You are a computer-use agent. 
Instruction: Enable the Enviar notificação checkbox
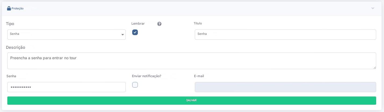(x=135, y=85)
